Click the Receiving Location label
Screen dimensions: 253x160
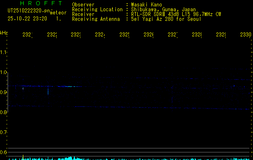click(97, 10)
